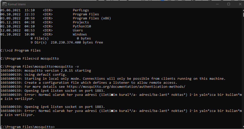Screen dimensions: 244x129
Task: Click the "mosquitto version 2.0.15 starting" line
Action: click(46, 71)
